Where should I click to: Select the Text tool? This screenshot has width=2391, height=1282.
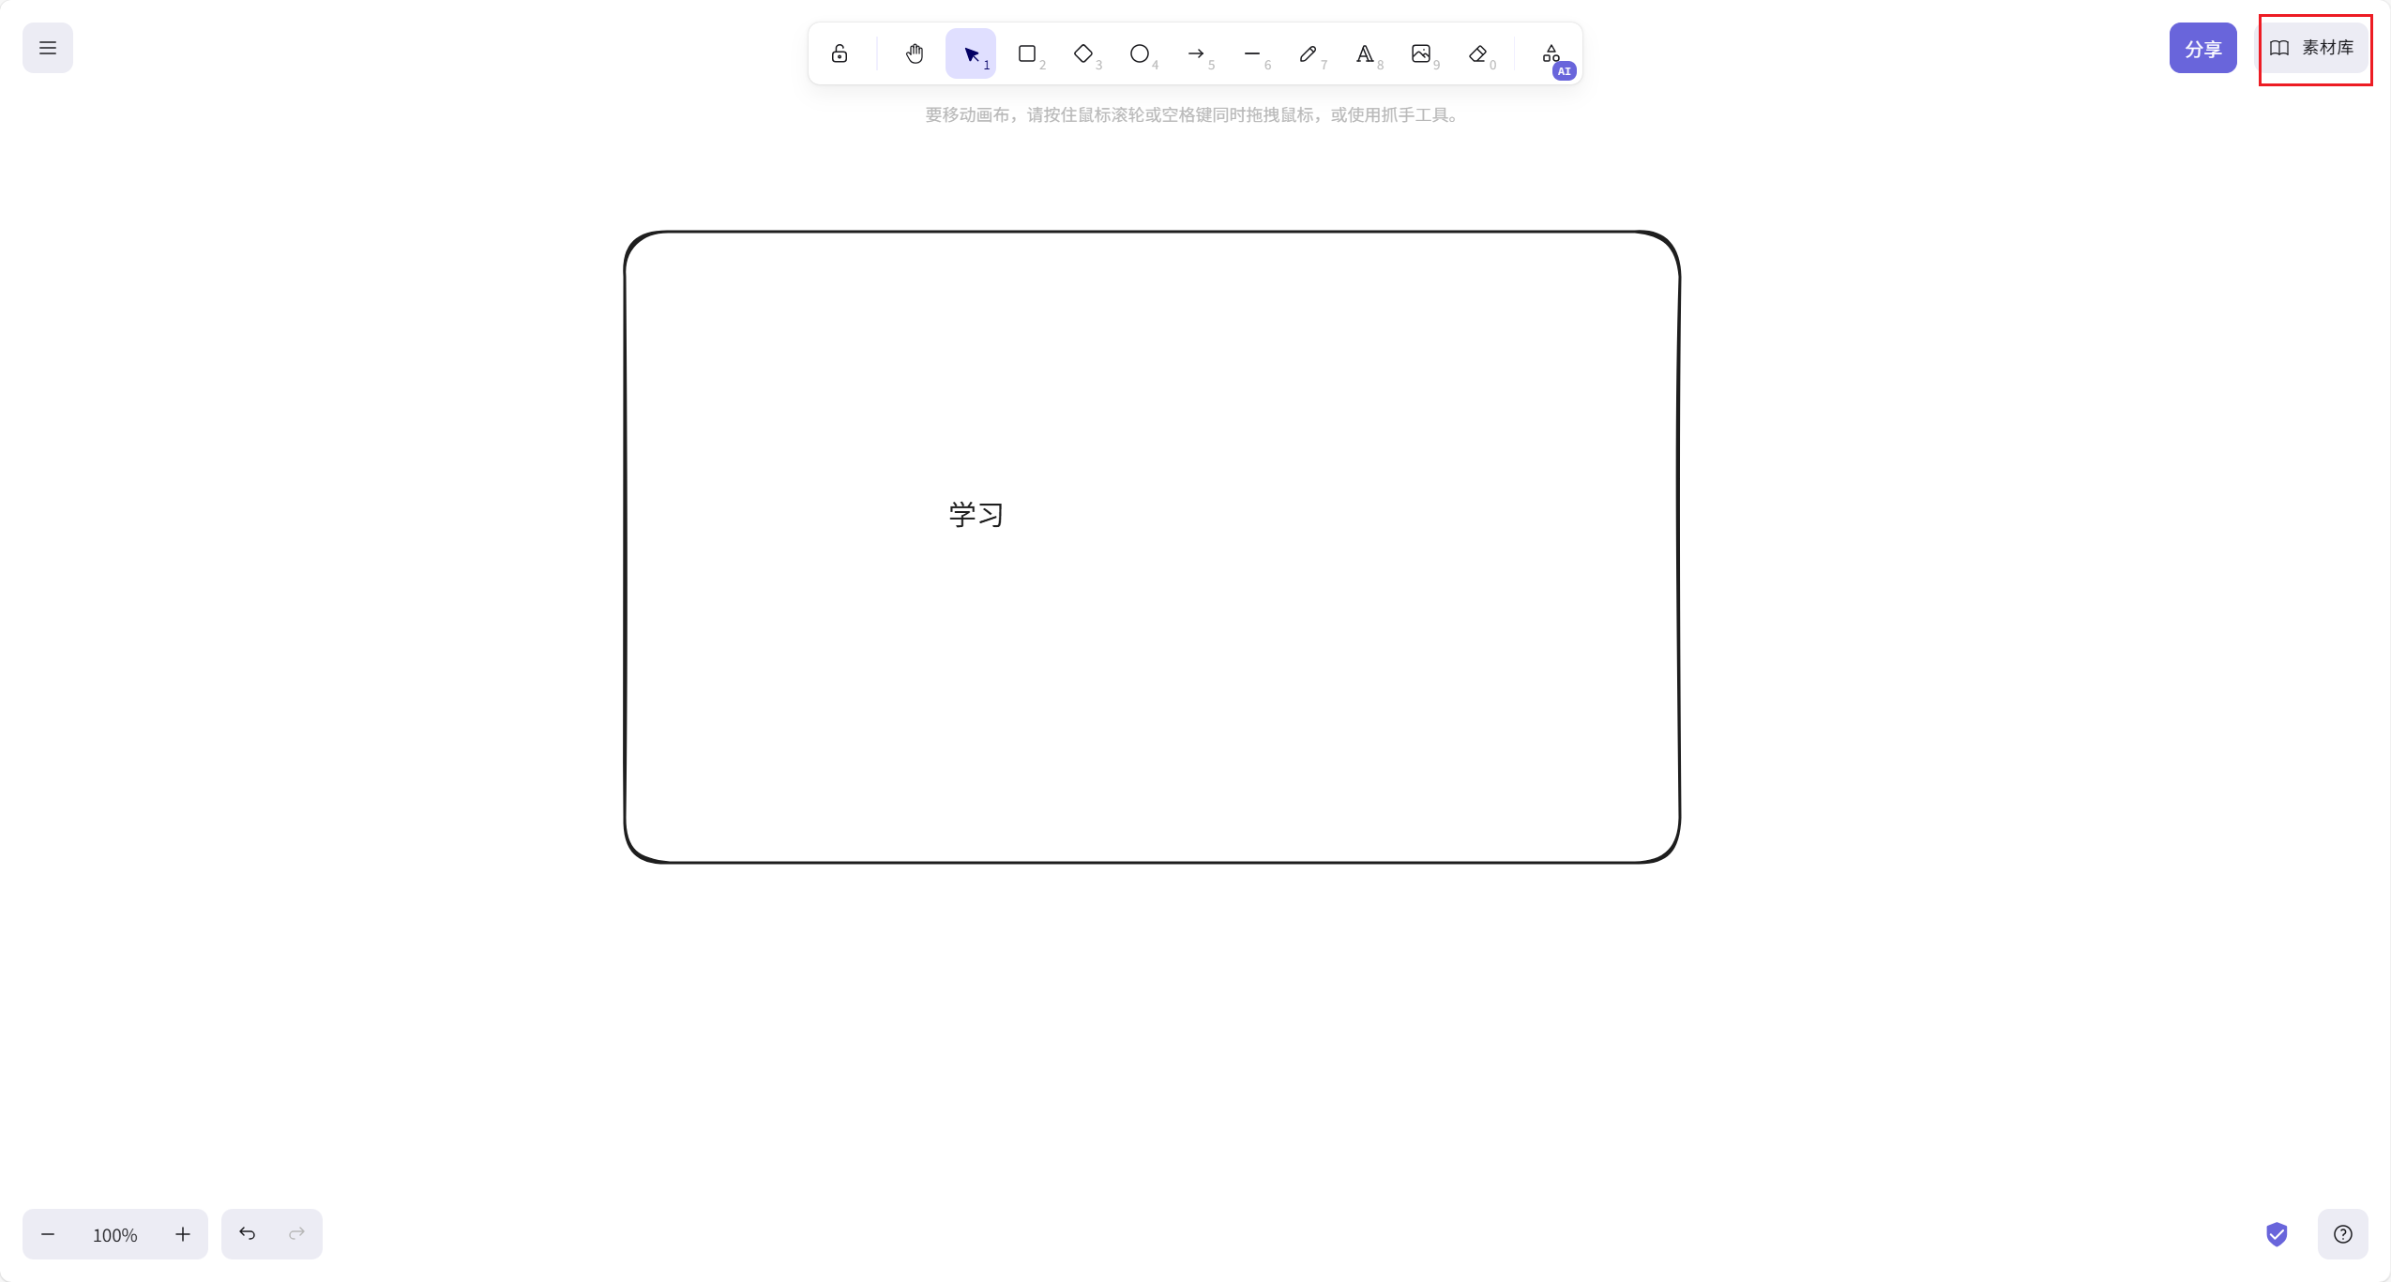pyautogui.click(x=1365, y=53)
